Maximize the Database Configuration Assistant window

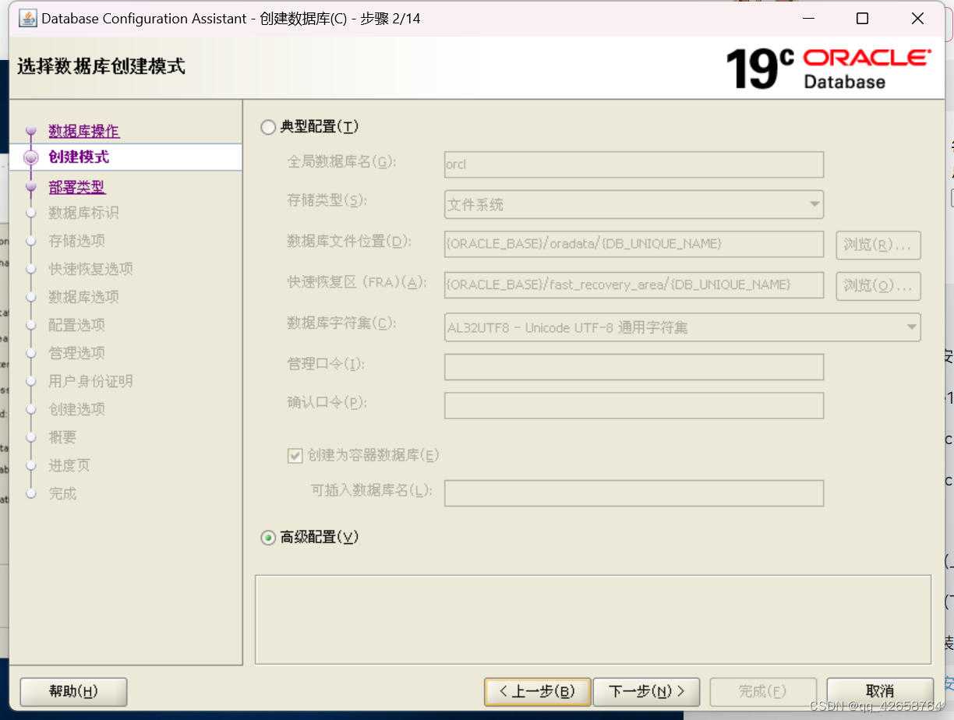[863, 19]
